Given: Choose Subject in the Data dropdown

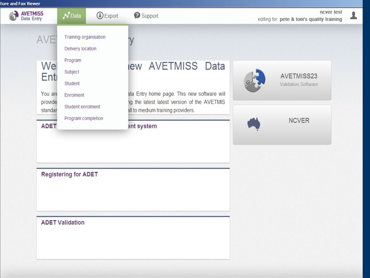Looking at the screenshot, I should pyautogui.click(x=72, y=72).
